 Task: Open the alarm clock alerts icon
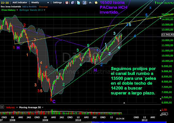(67, 2)
